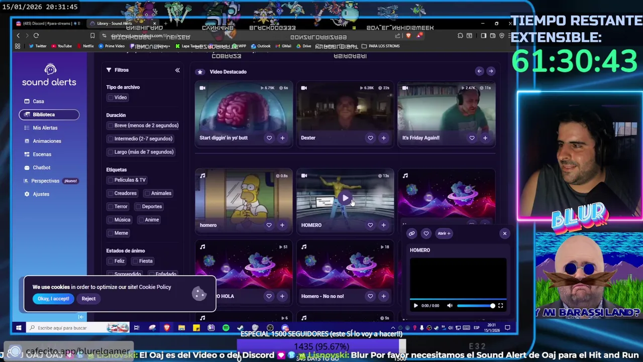Add the HOMERO video card
Image resolution: width=643 pixels, height=362 pixels.
383,225
